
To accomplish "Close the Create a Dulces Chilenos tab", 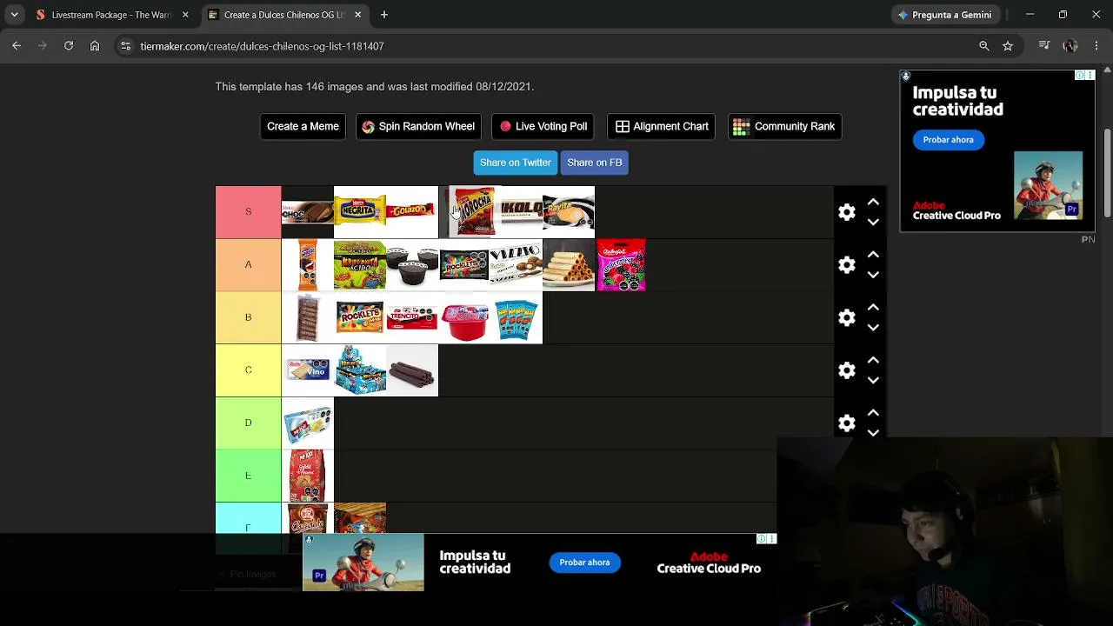I will (358, 15).
